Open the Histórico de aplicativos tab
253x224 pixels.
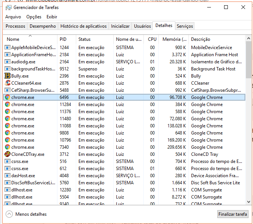tap(83, 26)
